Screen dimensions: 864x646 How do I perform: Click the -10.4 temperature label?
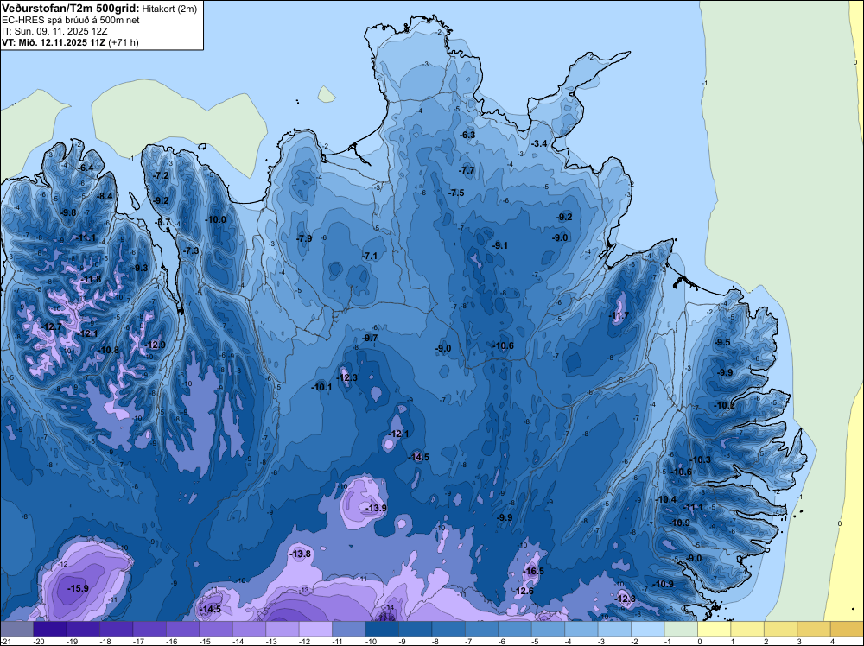pyautogui.click(x=666, y=499)
